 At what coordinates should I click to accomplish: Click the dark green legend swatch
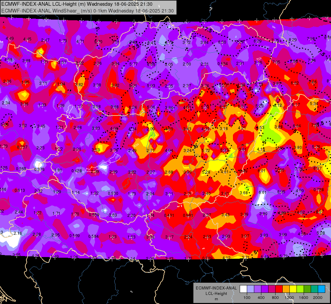click(307, 289)
